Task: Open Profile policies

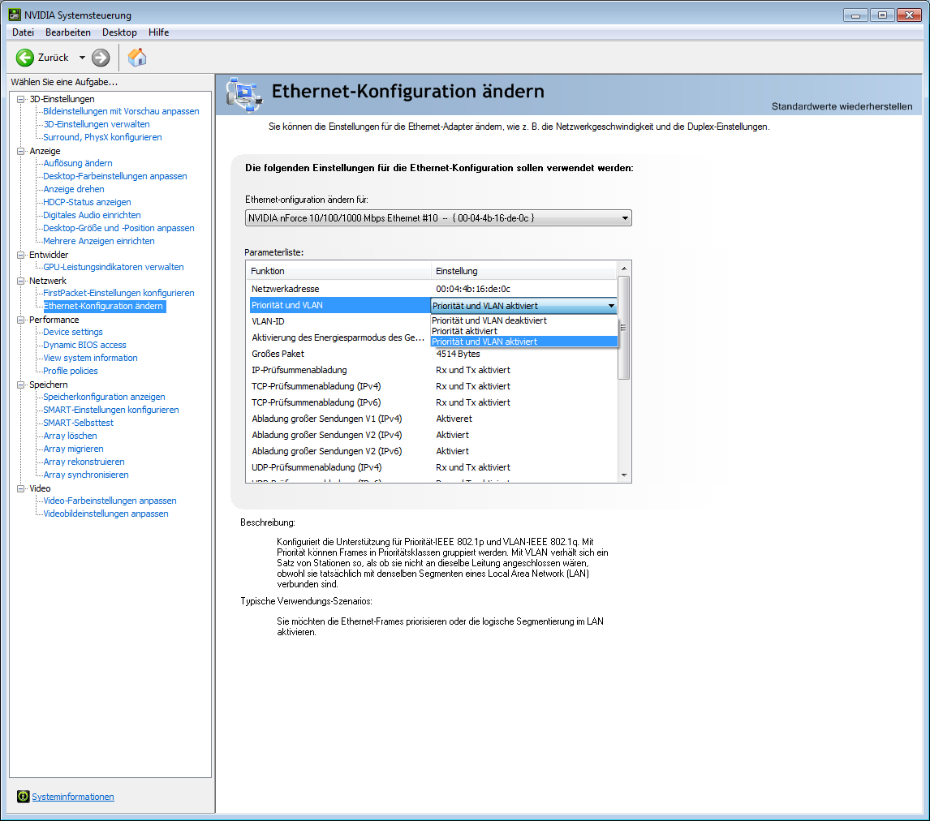Action: (71, 371)
